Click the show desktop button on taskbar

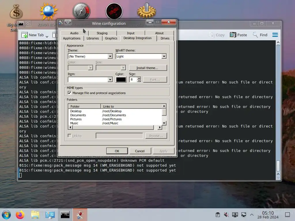click(288, 215)
